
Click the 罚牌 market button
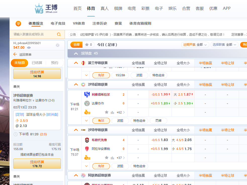pyautogui.click(x=158, y=121)
